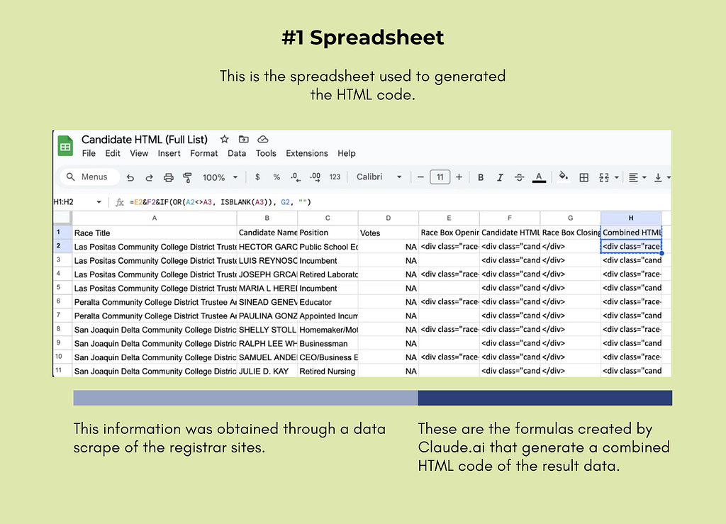Image resolution: width=726 pixels, height=524 pixels.
Task: Click the Combined HTML header cell
Action: coord(630,233)
